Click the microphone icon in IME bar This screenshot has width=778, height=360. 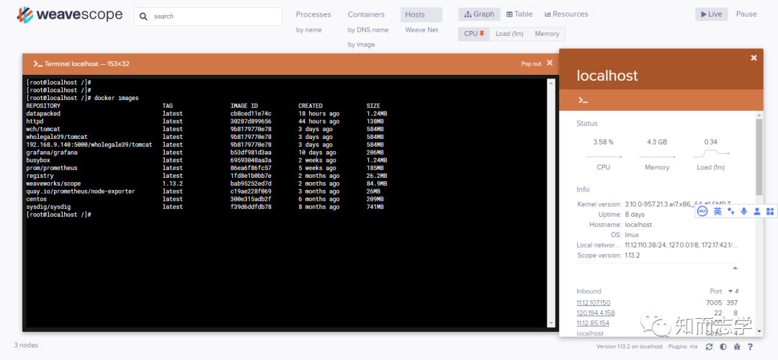(743, 211)
